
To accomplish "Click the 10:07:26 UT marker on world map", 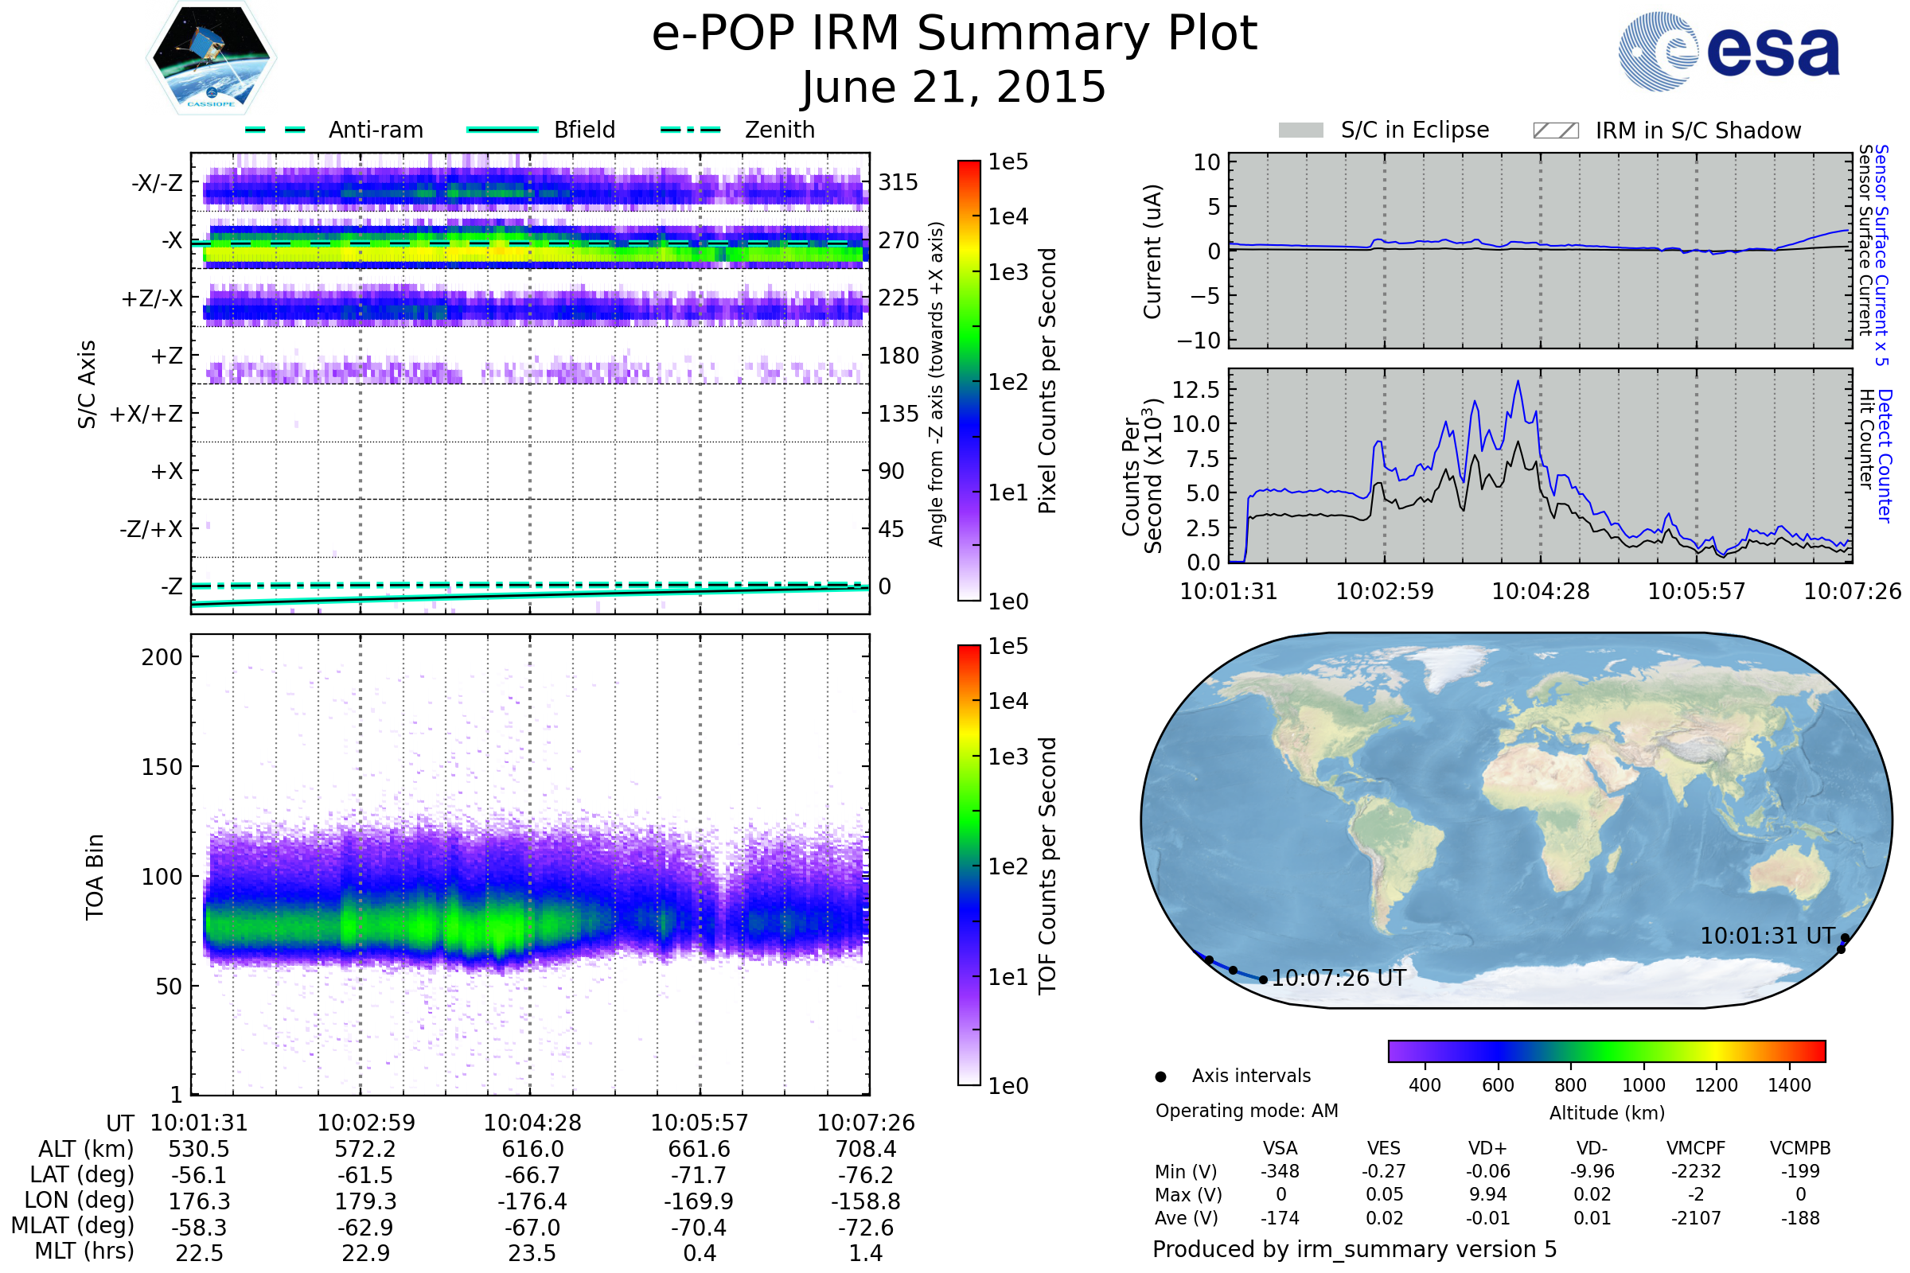I will (1264, 980).
